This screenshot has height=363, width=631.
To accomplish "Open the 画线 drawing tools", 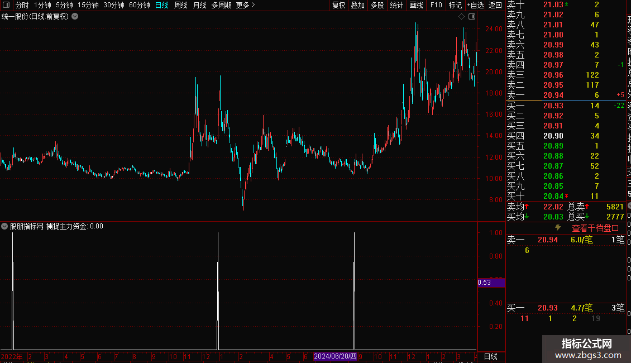I will point(416,5).
